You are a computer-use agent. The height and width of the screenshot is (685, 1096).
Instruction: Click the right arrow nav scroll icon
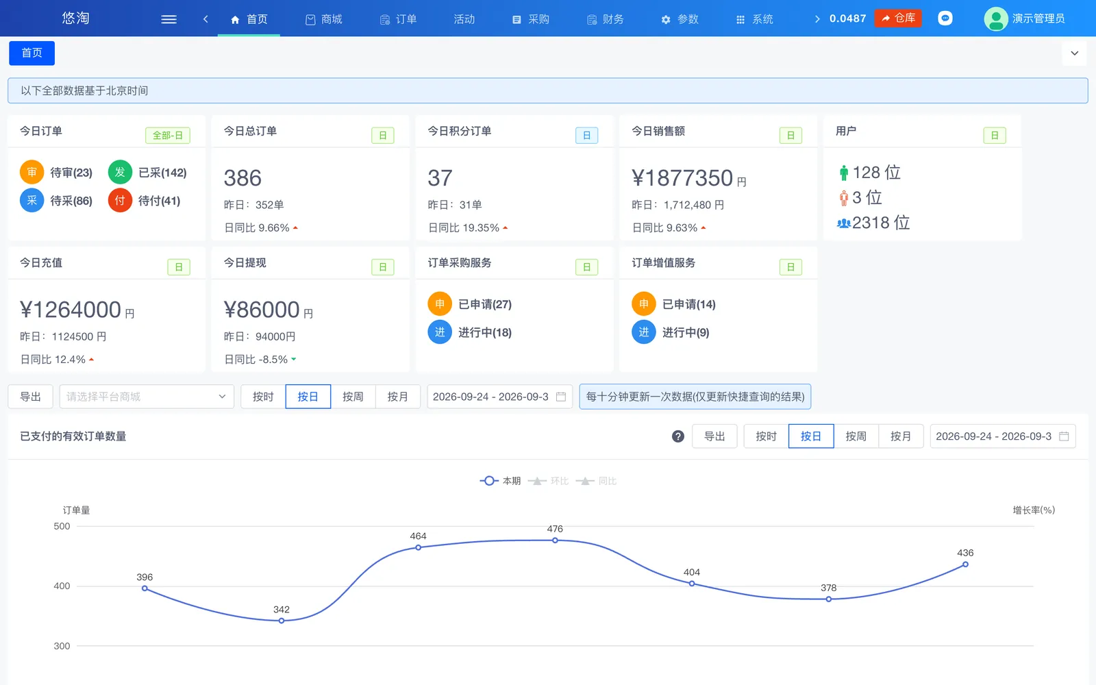pyautogui.click(x=817, y=19)
